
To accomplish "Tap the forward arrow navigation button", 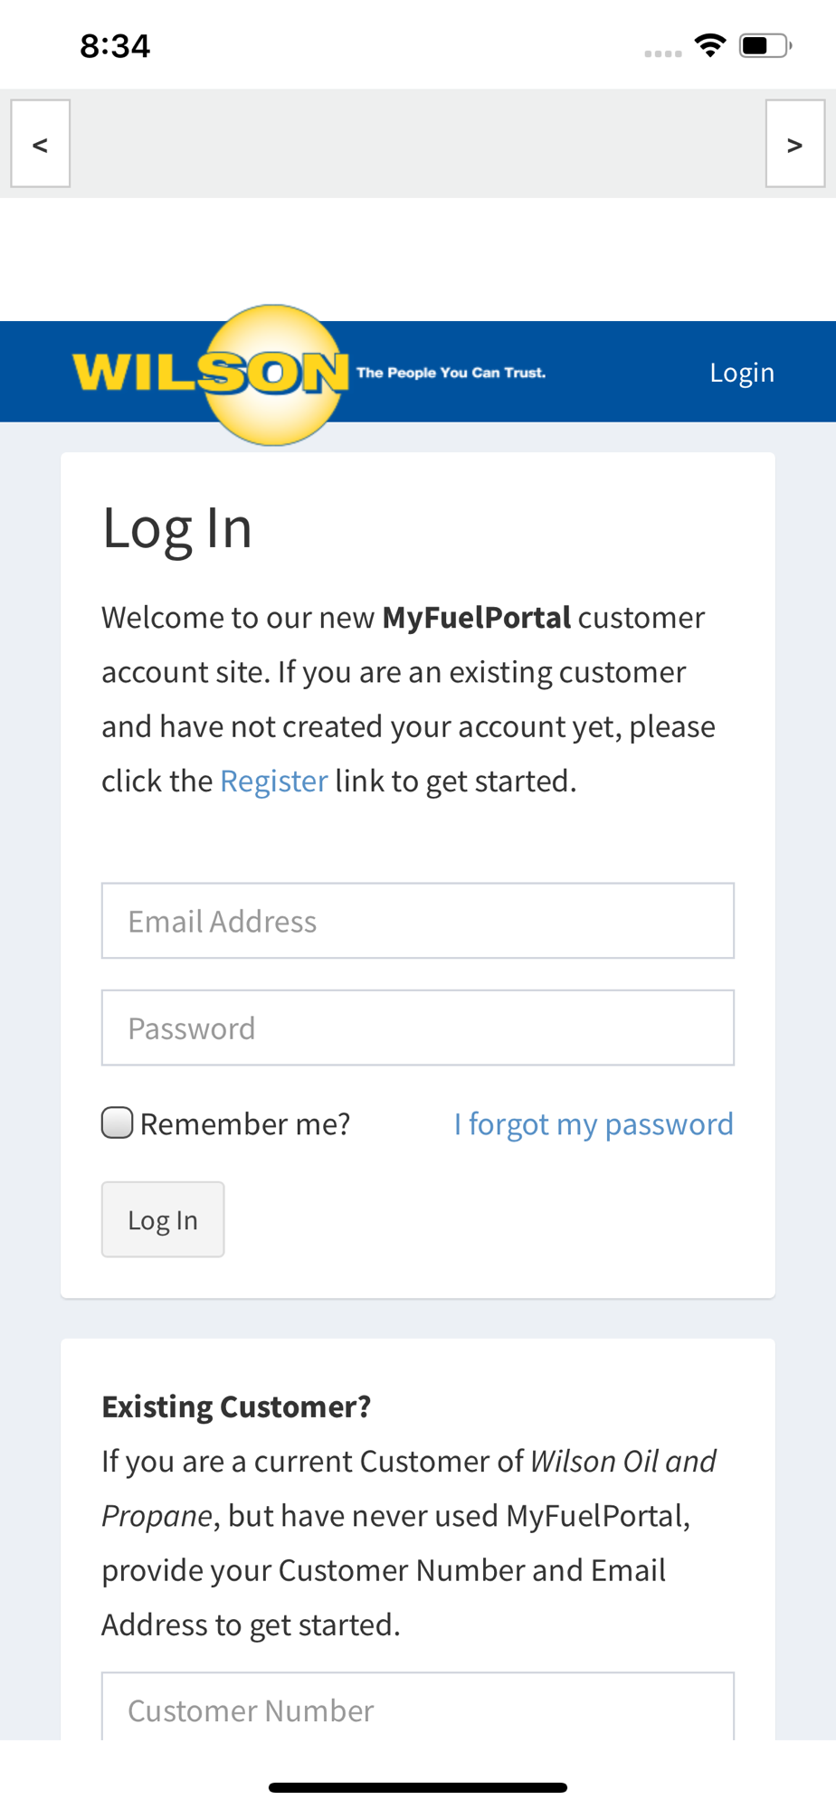I will click(x=794, y=144).
